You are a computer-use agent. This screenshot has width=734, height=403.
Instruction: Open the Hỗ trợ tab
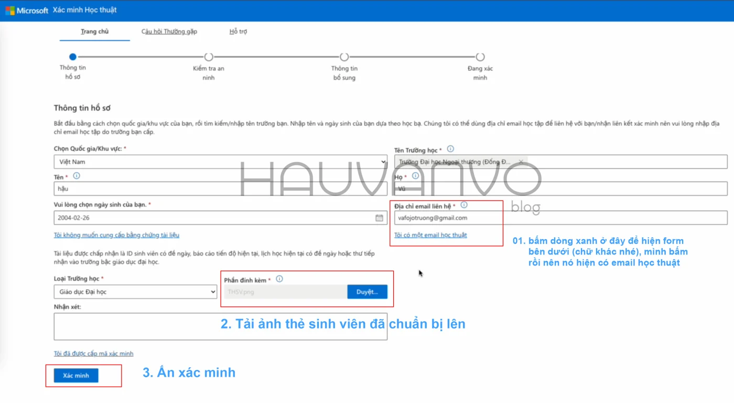tap(238, 31)
